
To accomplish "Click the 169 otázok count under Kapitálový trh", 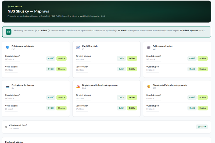I will [x=80, y=59].
